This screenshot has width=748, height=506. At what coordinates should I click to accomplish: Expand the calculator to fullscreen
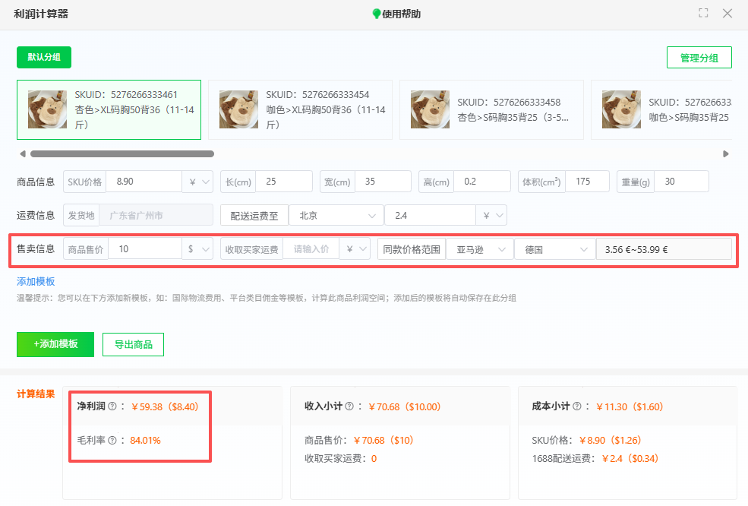703,13
